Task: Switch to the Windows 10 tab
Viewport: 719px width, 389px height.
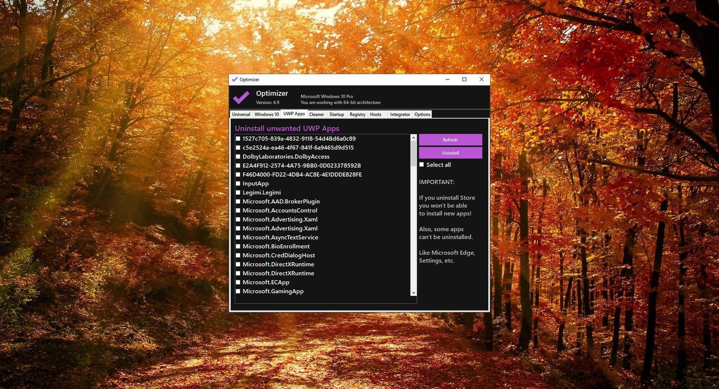Action: pos(266,114)
